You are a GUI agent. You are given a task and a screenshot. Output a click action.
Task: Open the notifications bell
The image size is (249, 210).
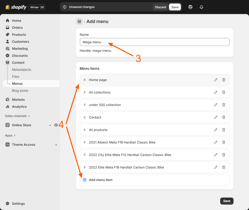tap(201, 7)
